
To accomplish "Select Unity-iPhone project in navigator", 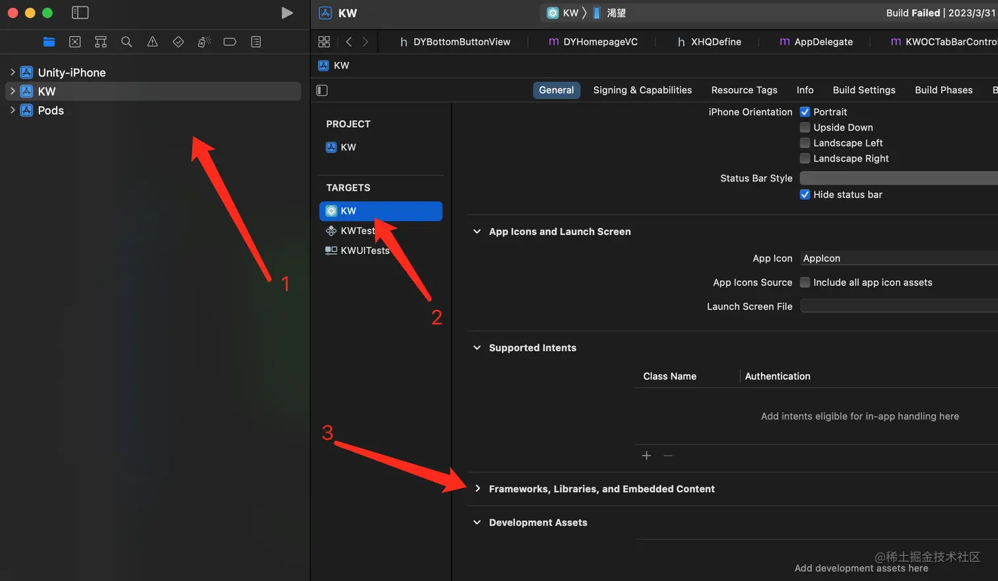I will coord(71,73).
